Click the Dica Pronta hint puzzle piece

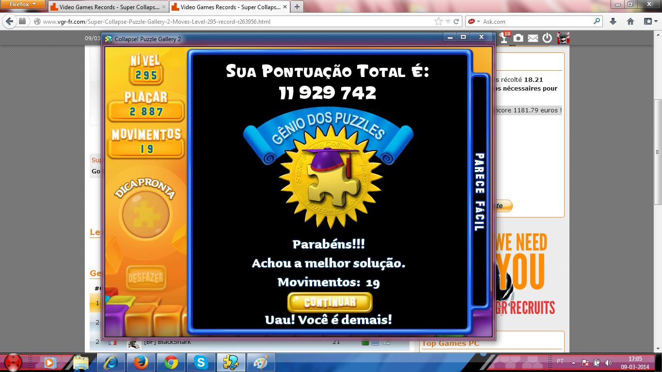pyautogui.click(x=145, y=214)
